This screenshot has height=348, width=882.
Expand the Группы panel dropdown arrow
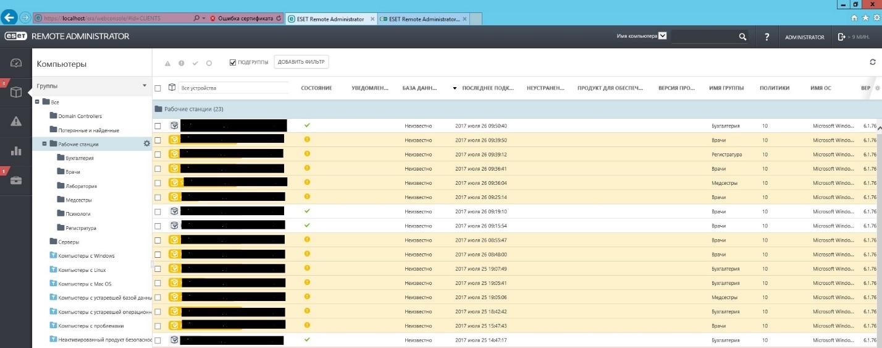[x=145, y=86]
